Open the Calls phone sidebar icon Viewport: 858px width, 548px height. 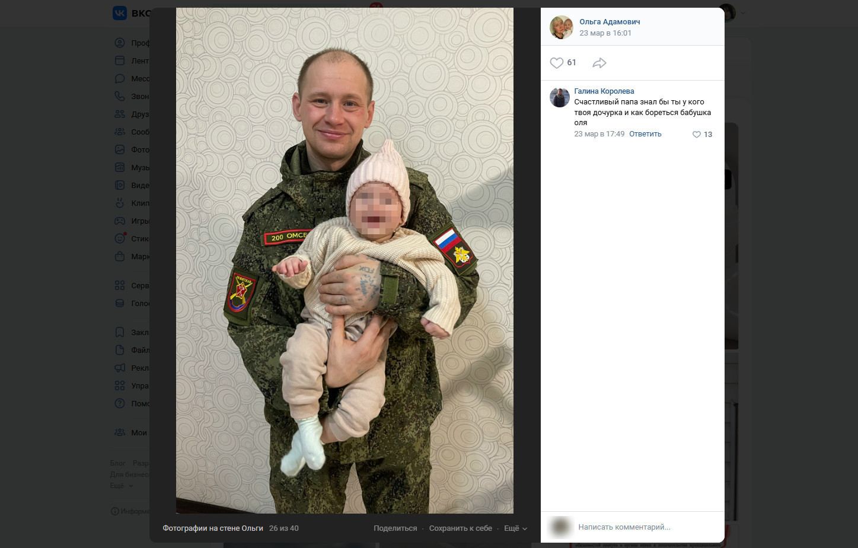pos(120,96)
